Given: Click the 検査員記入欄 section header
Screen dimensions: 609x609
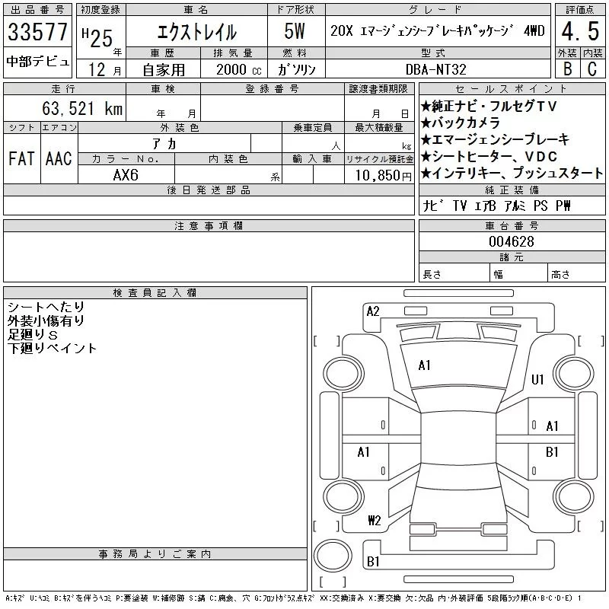Looking at the screenshot, I should (x=155, y=293).
